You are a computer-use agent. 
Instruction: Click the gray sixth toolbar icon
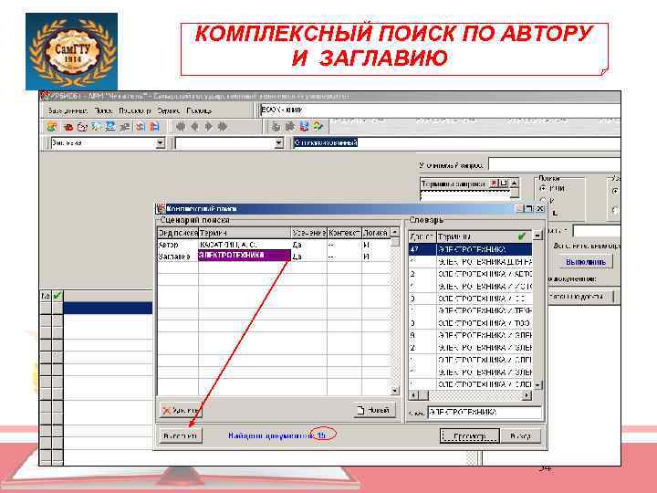124,126
